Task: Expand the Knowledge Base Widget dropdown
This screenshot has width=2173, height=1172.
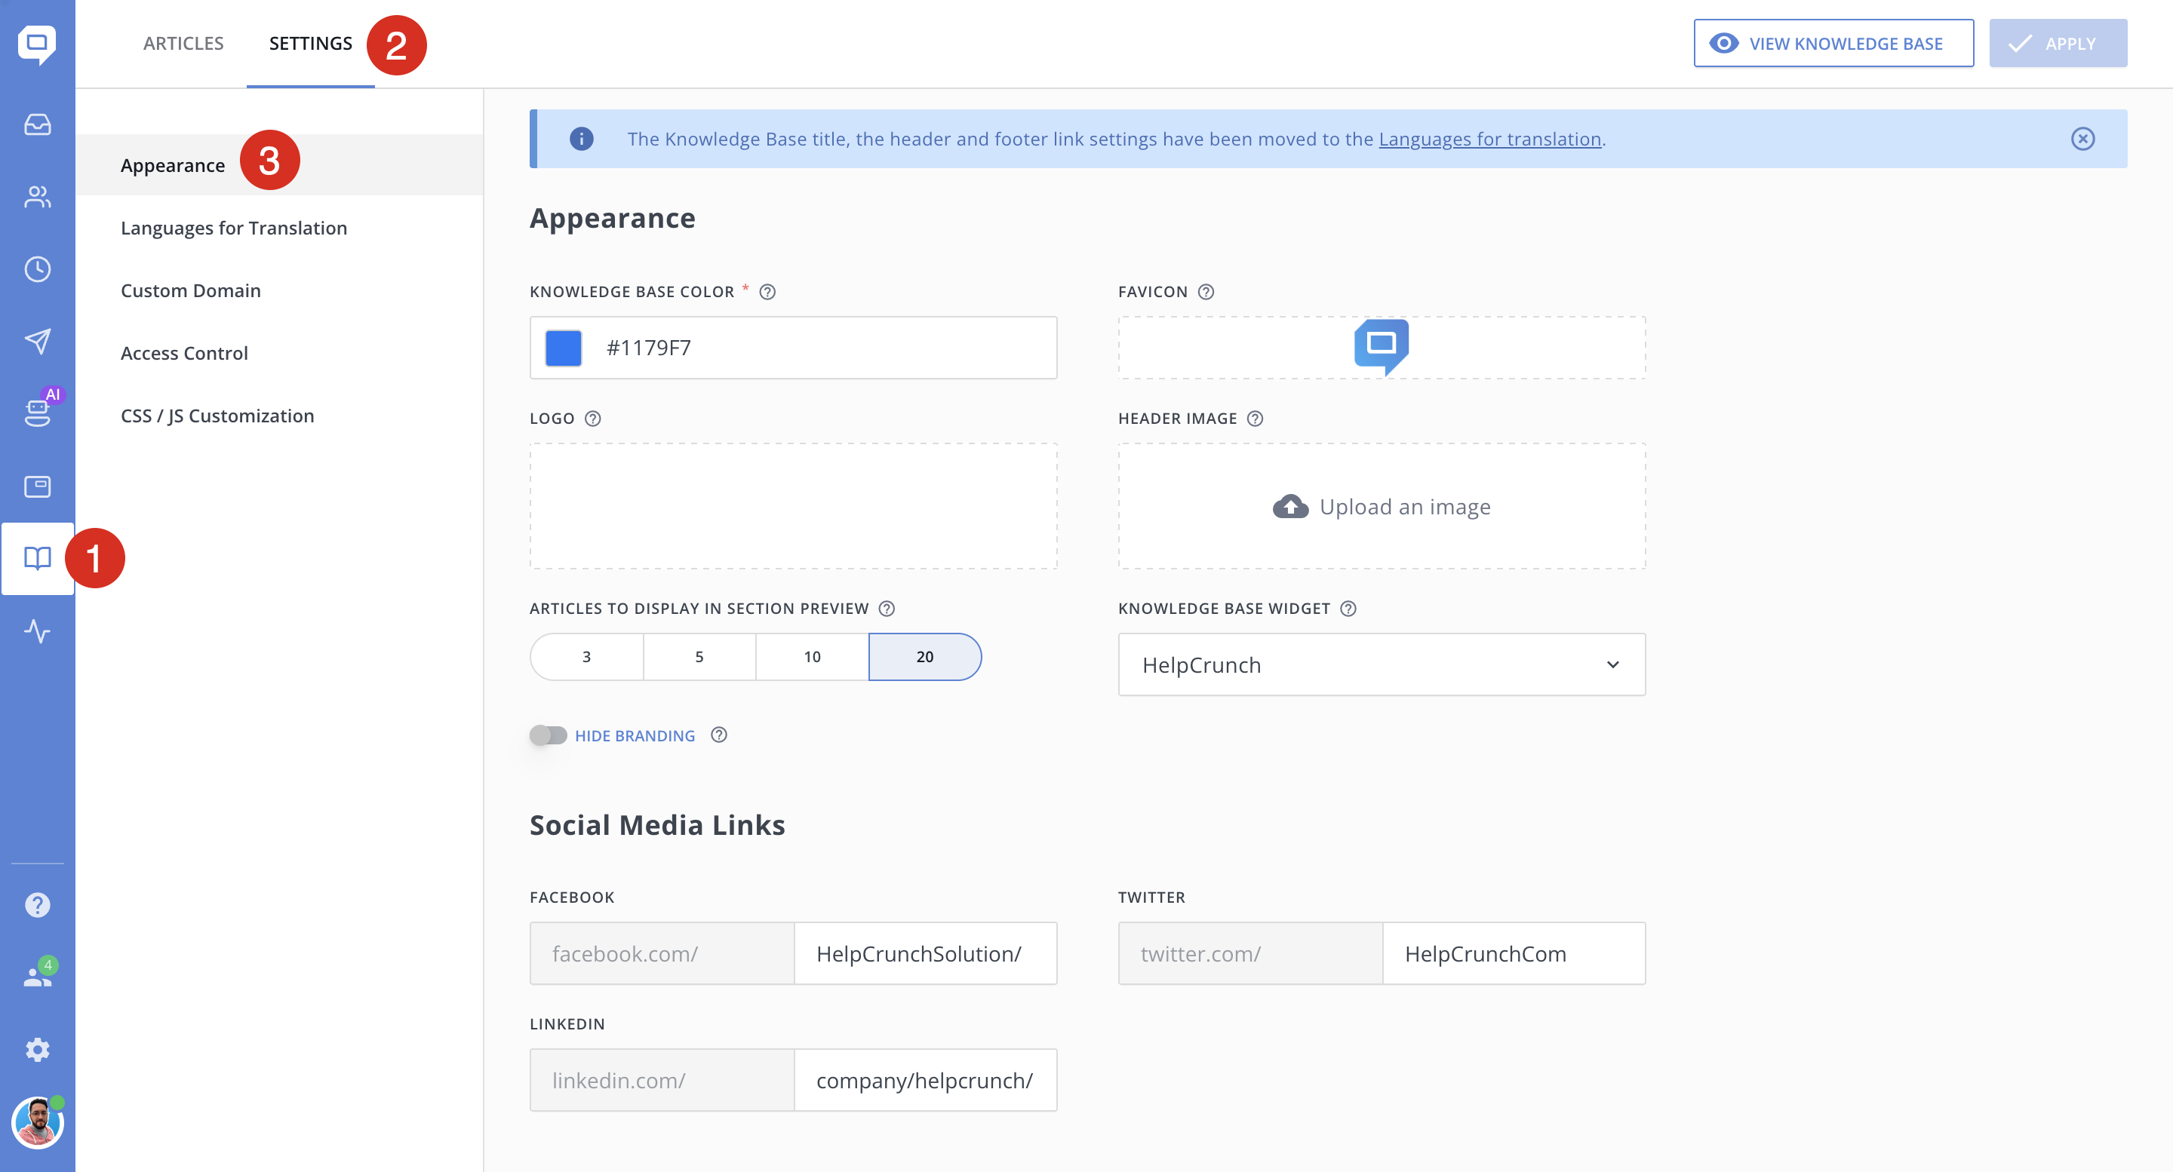Action: pos(1381,665)
